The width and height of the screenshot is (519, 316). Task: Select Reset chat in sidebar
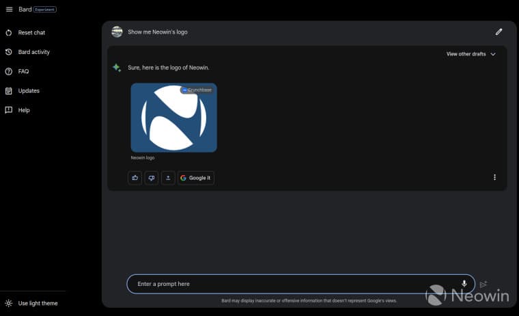pos(31,33)
